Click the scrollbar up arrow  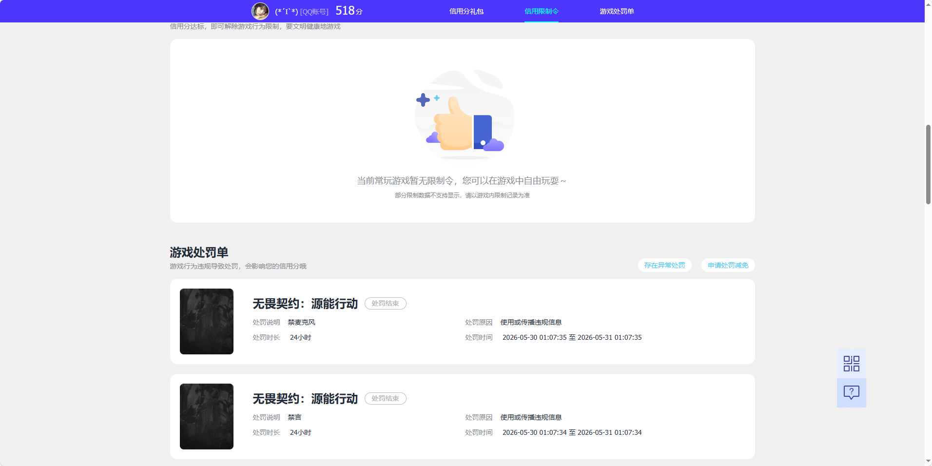click(928, 4)
